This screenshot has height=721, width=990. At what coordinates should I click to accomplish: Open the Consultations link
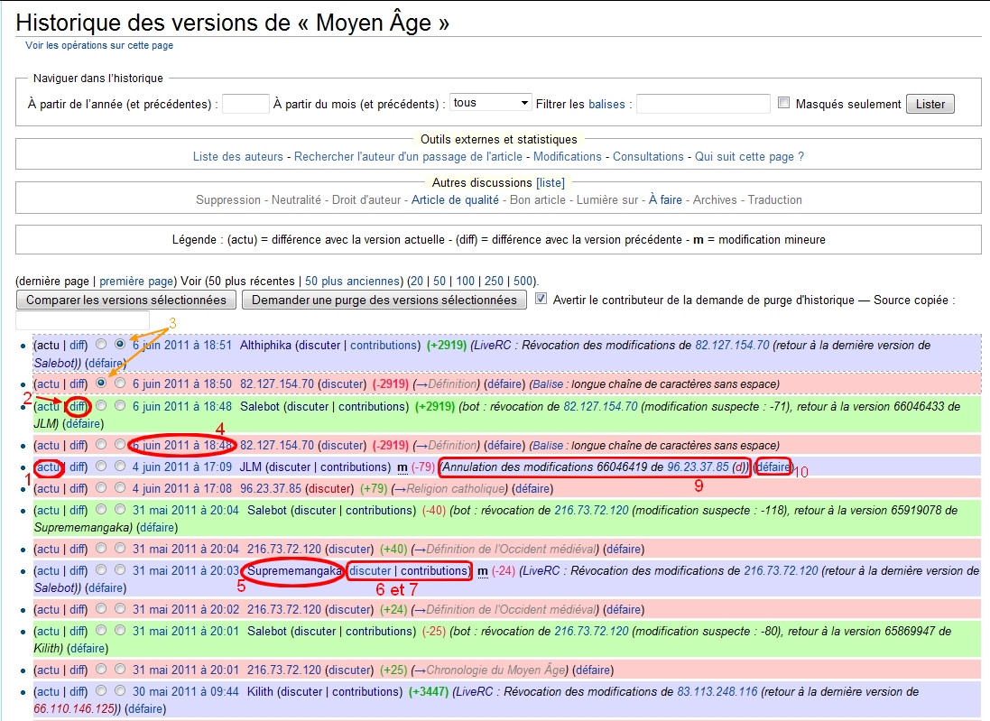(649, 157)
